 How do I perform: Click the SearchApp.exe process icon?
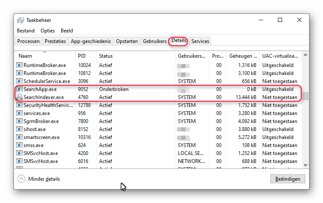pos(19,89)
